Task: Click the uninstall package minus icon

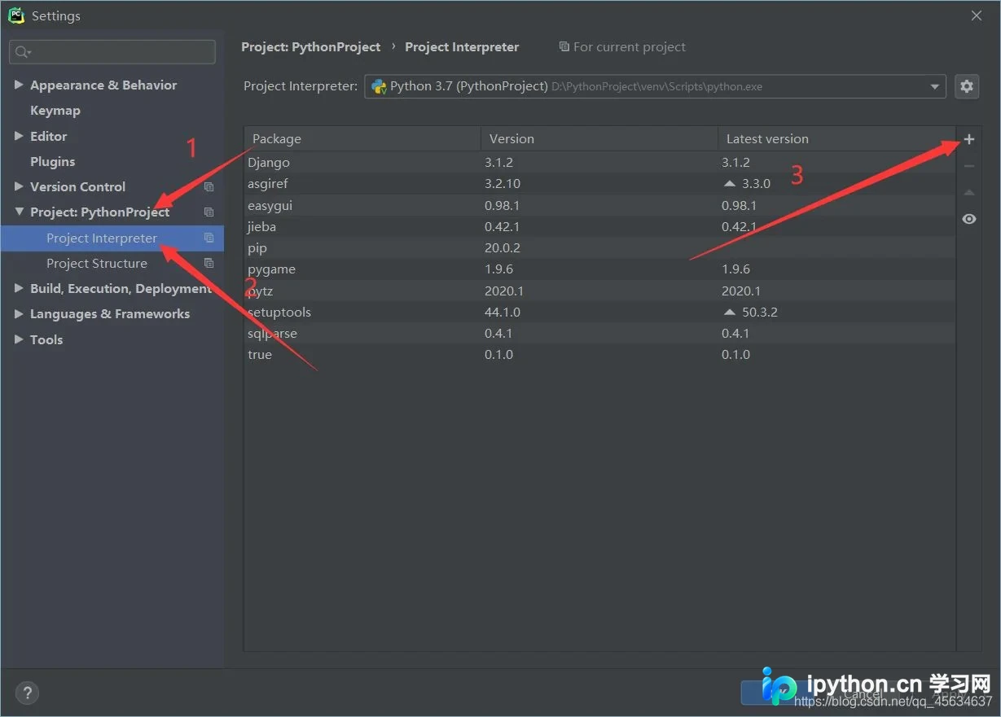Action: 968,166
